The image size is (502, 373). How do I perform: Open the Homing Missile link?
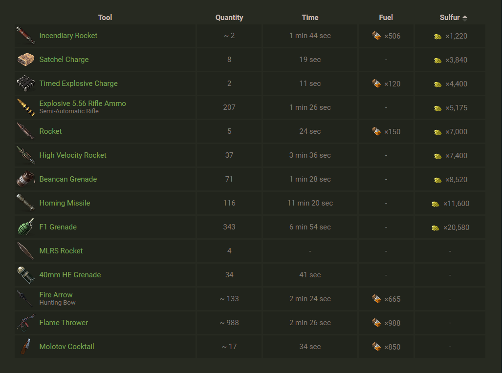point(65,203)
